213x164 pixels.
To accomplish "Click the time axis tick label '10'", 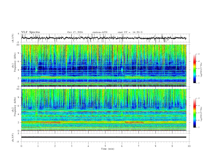I will pos(189,146).
